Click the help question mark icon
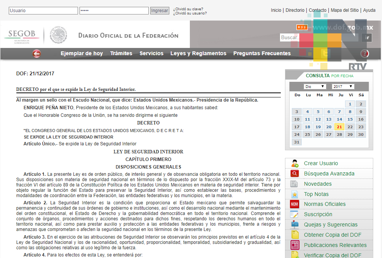This screenshot has width=382, height=258. pos(364,53)
